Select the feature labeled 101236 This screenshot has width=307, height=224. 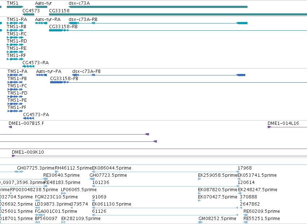166,186
